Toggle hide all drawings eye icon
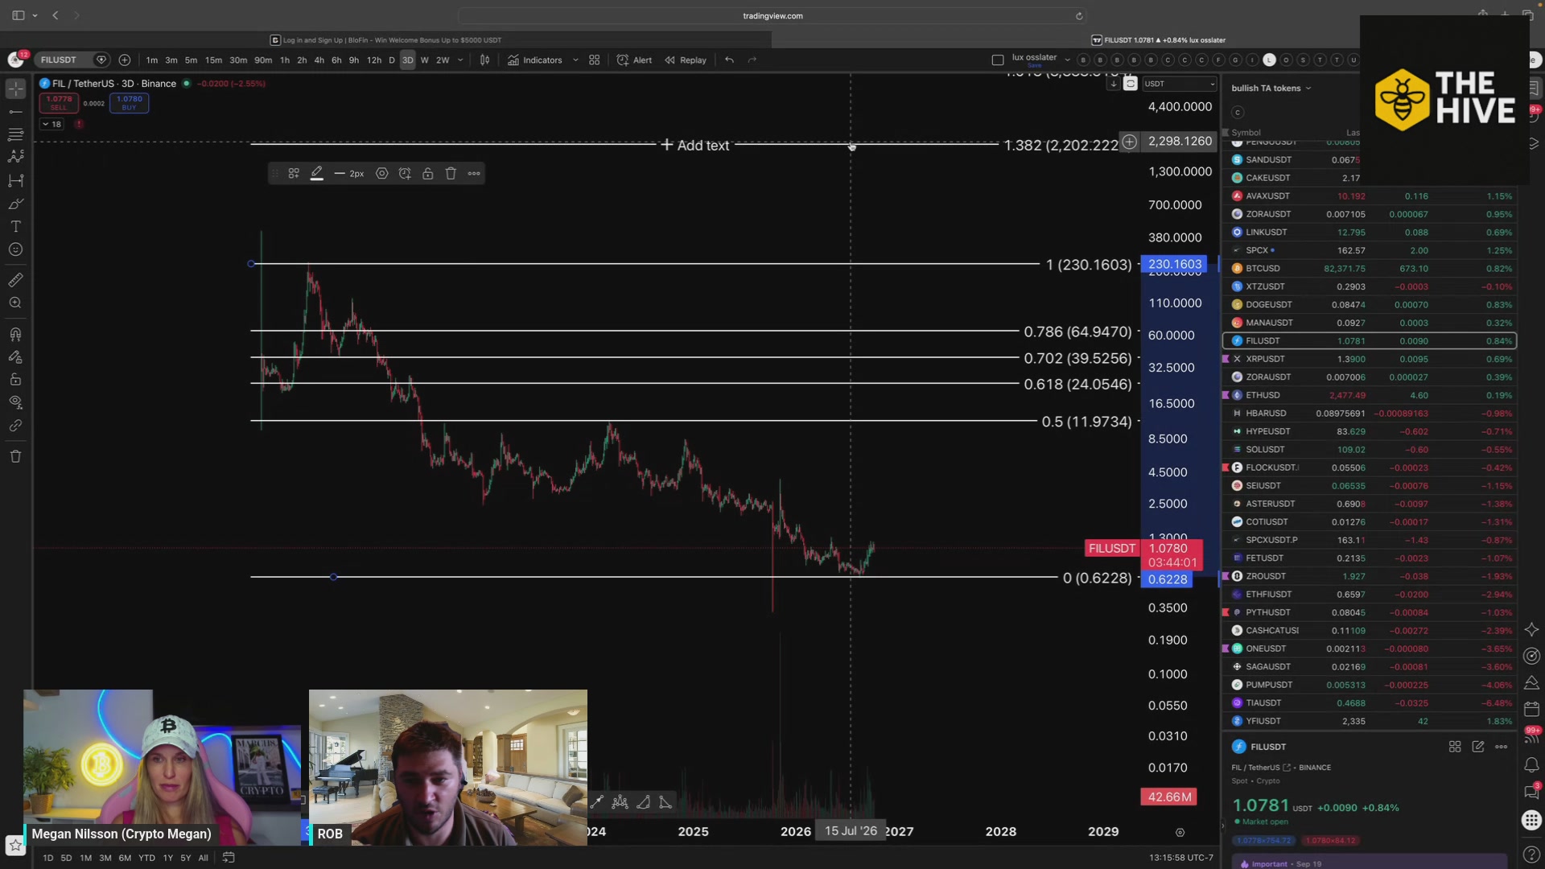The image size is (1545, 869). [x=15, y=402]
